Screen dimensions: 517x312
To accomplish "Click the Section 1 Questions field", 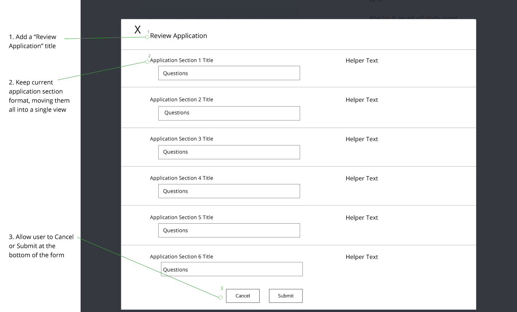I will point(229,73).
